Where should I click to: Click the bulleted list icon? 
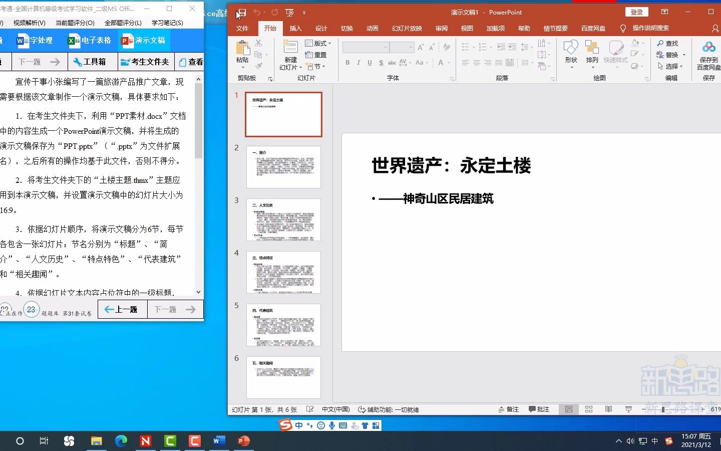[x=465, y=47]
